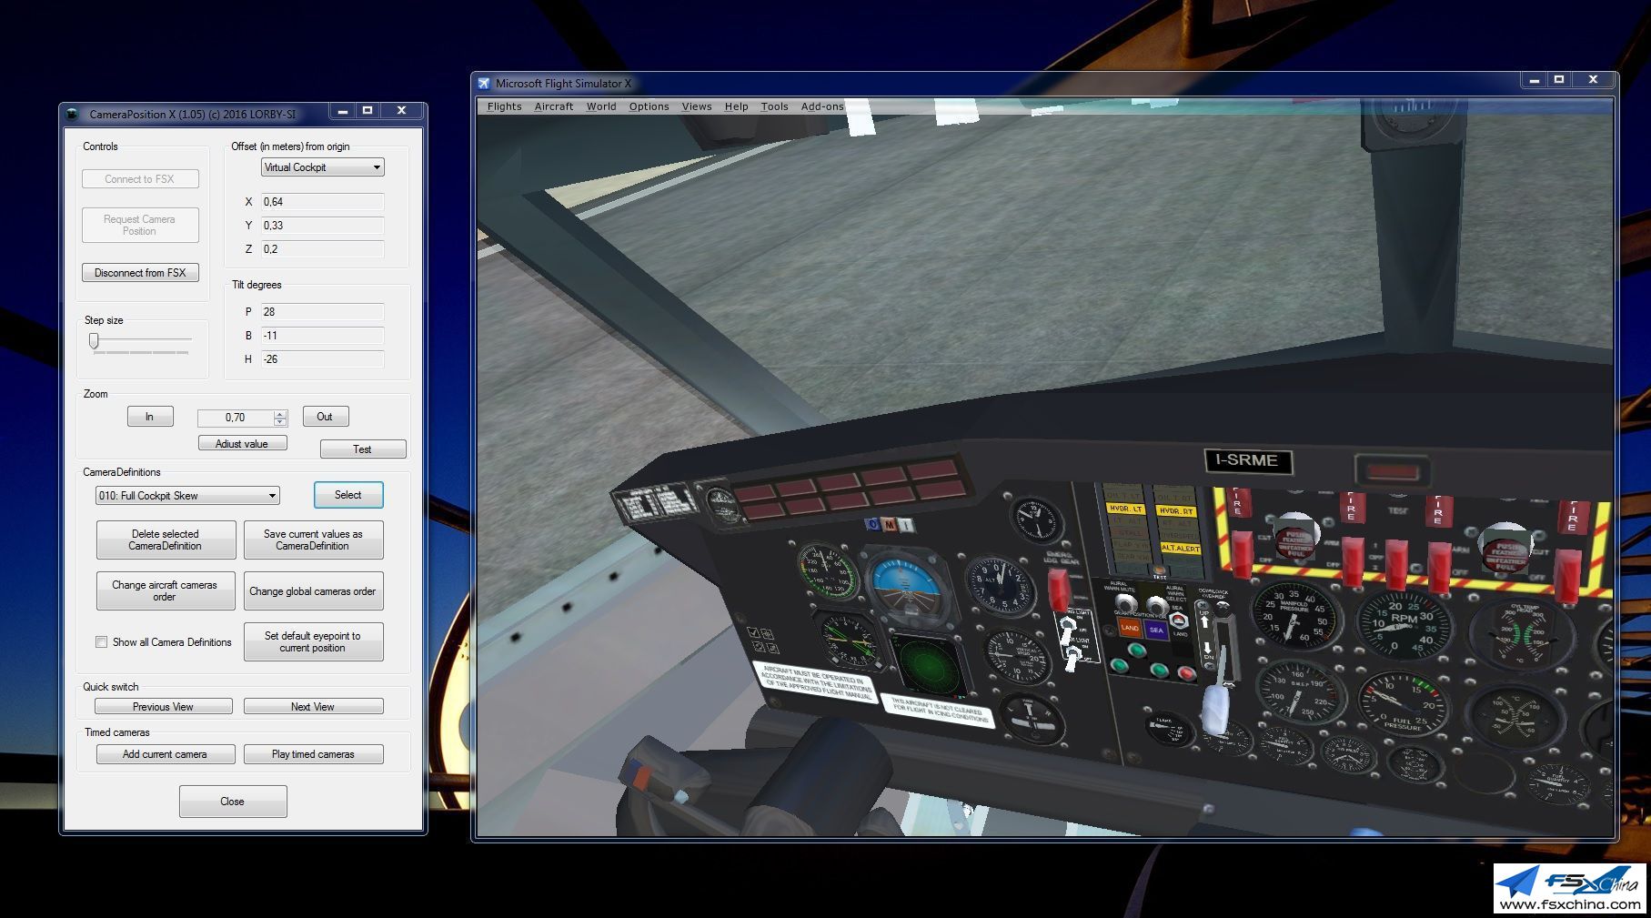Screen dimensions: 1651x918
Task: Click the altimeter gauge right of attitude indicator
Action: [1001, 585]
